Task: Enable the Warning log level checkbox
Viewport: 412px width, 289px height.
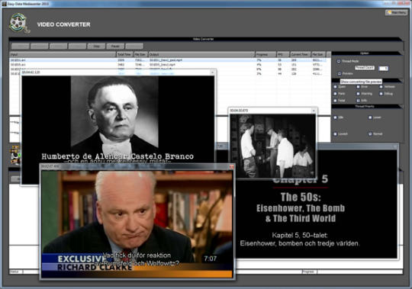Action: (358, 94)
